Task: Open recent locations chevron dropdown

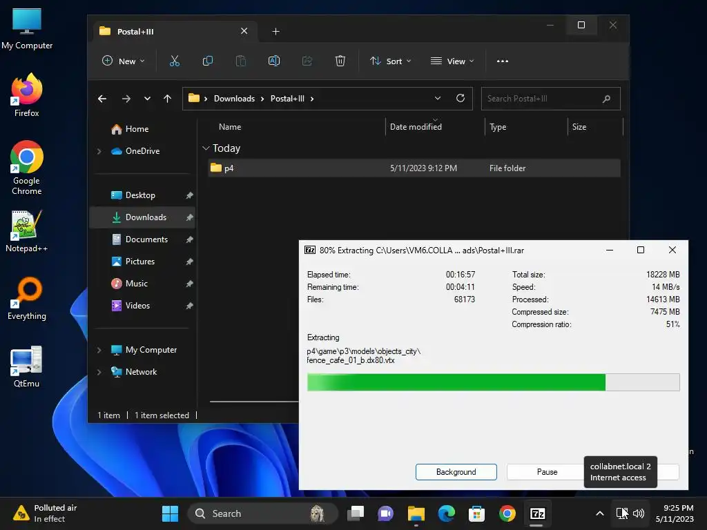Action: pyautogui.click(x=147, y=99)
